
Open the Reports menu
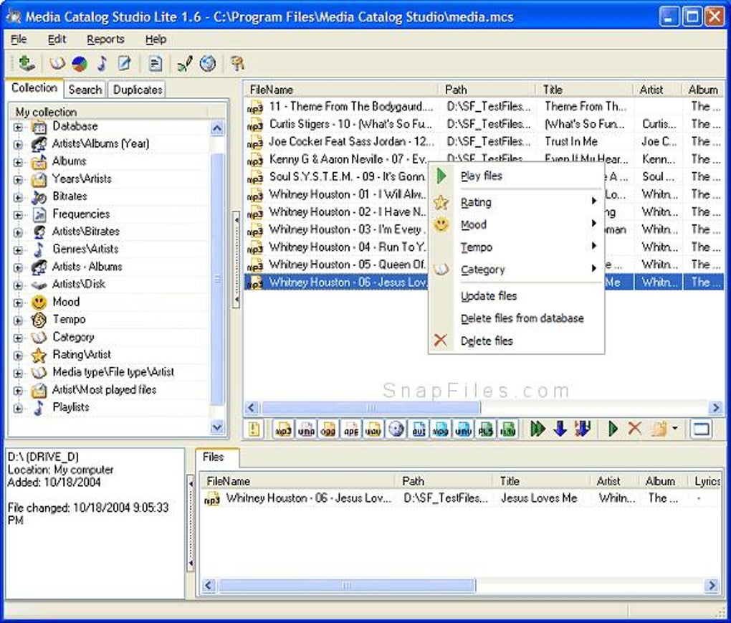coord(105,39)
